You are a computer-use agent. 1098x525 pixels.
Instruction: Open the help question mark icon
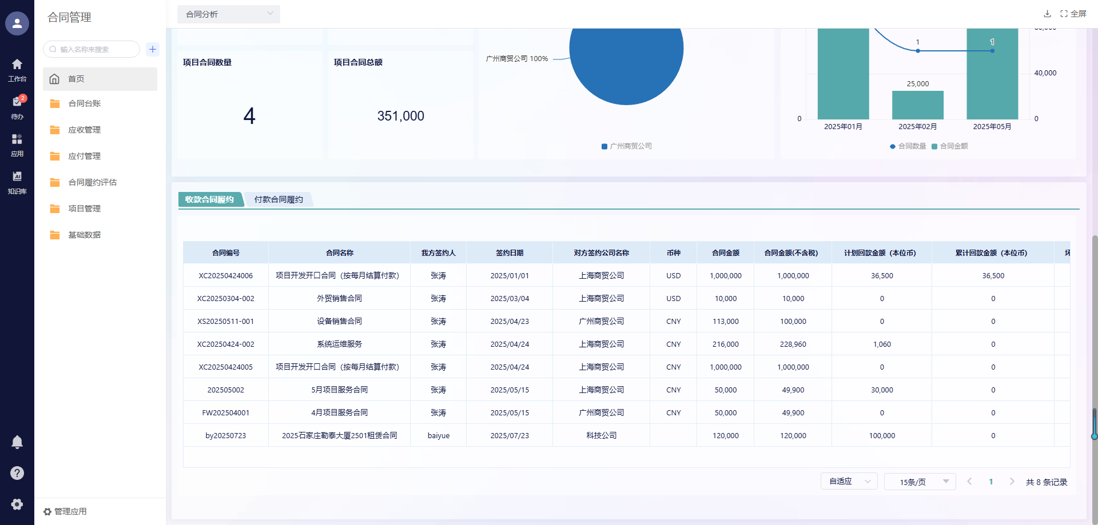(17, 473)
